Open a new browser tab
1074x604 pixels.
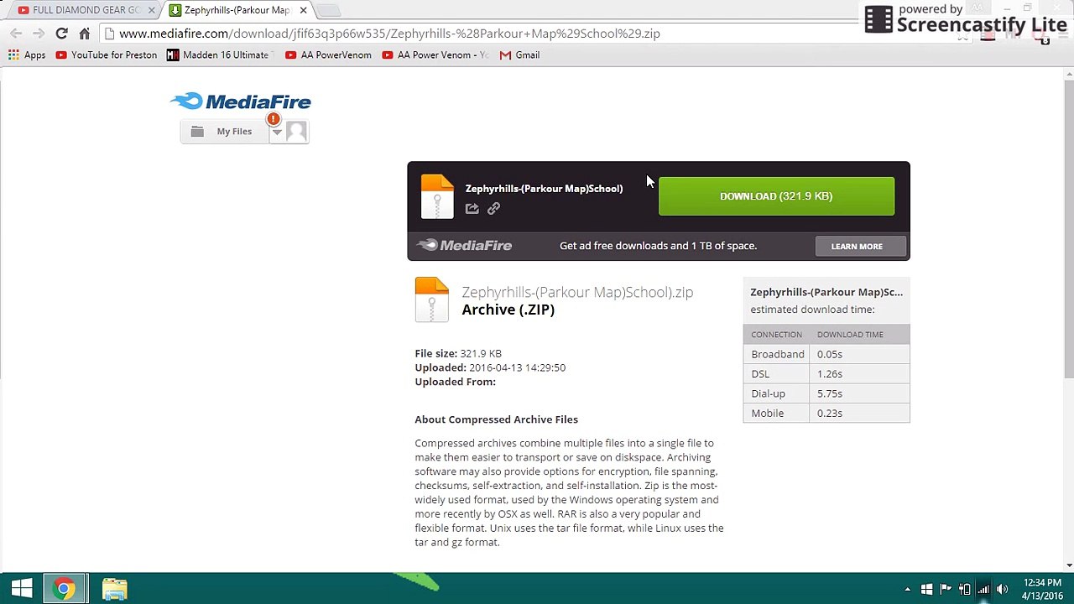point(329,10)
